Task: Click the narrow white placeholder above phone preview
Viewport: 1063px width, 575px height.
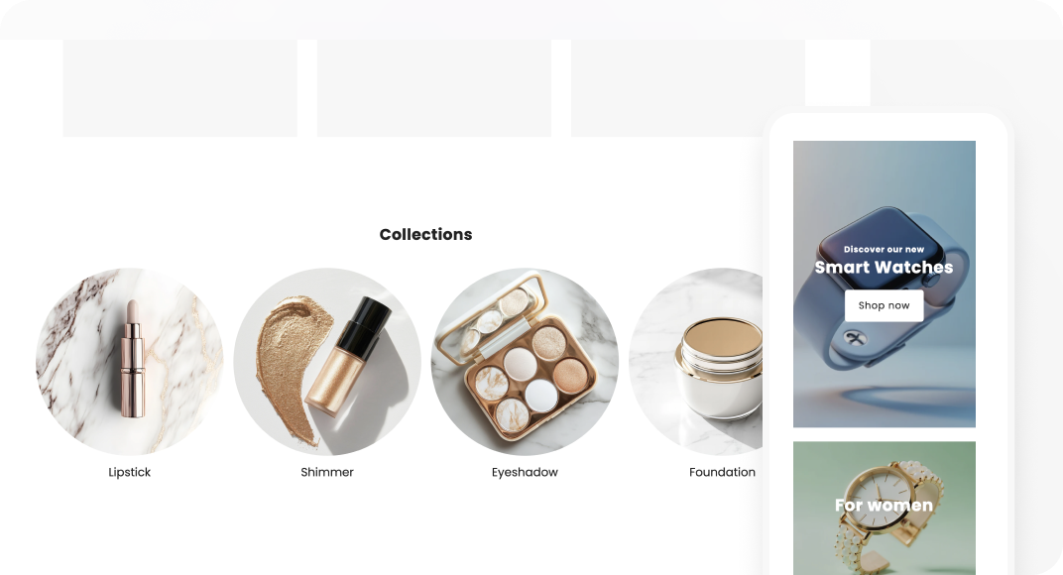Action: [838, 72]
